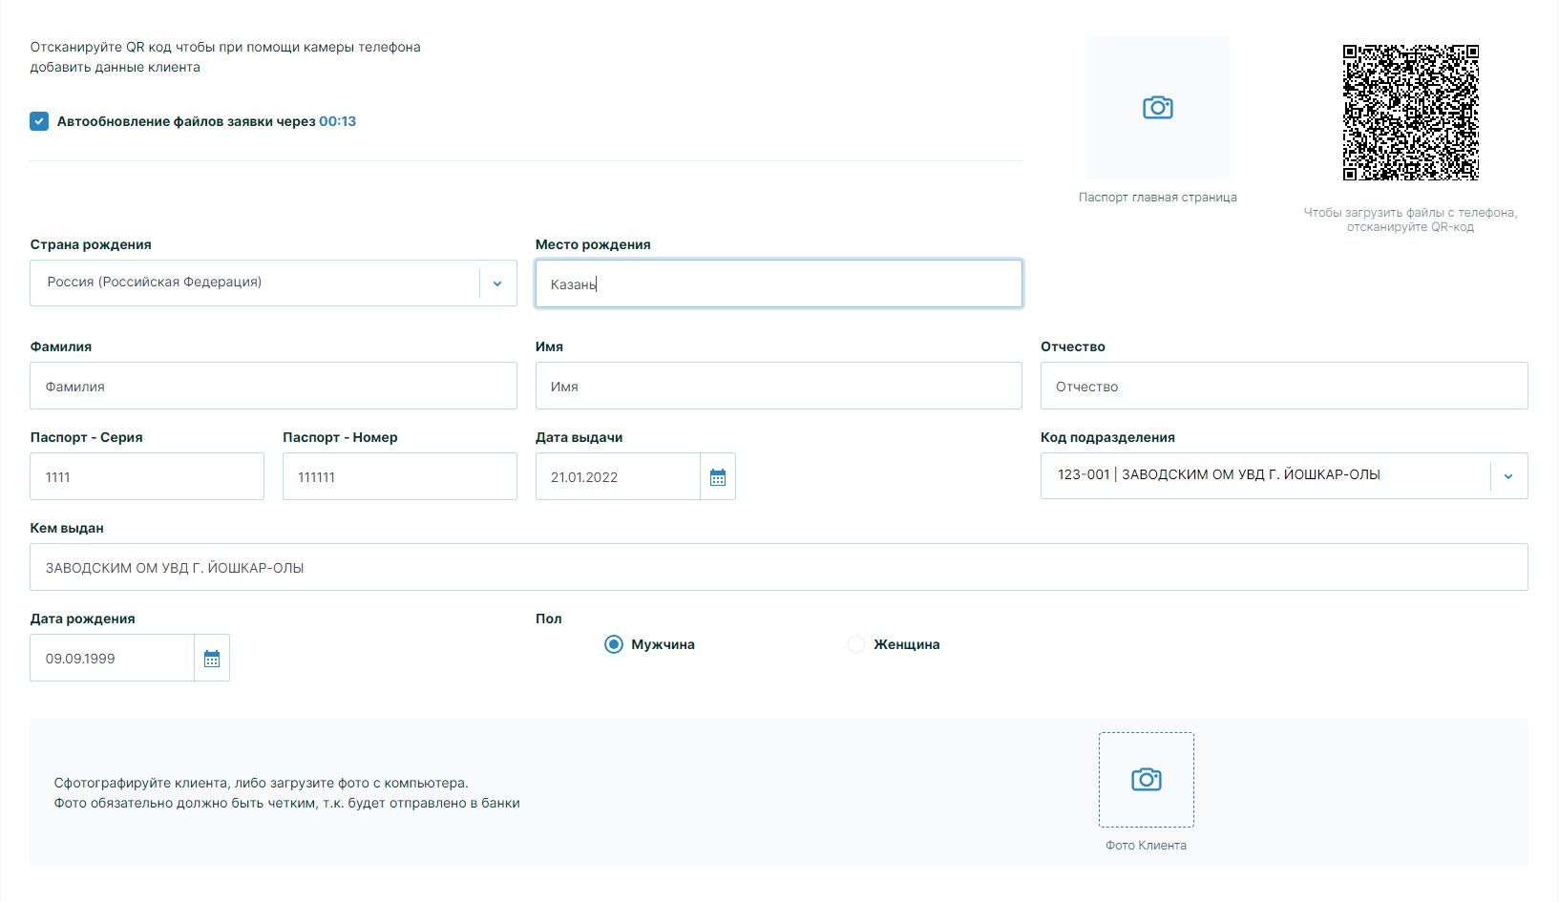
Task: Click the Дата выдачи date field
Action: coord(618,477)
